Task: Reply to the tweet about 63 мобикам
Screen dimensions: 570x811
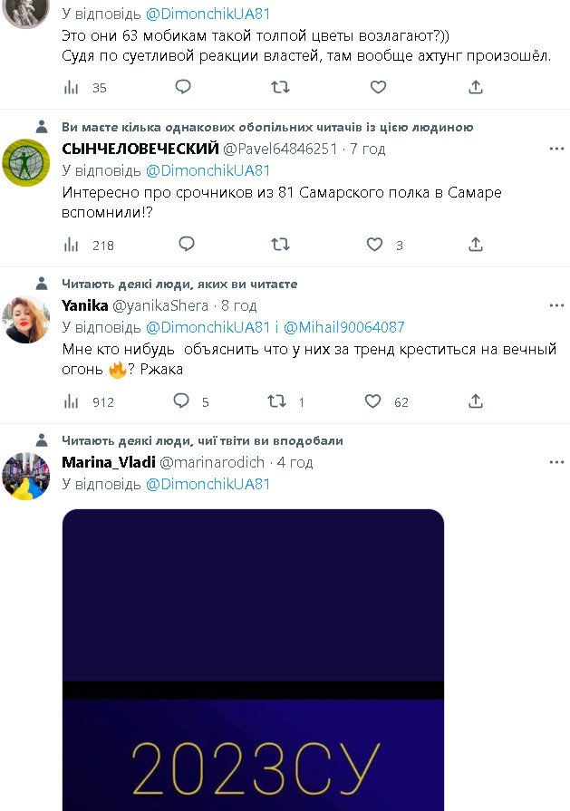Action: pyautogui.click(x=183, y=87)
